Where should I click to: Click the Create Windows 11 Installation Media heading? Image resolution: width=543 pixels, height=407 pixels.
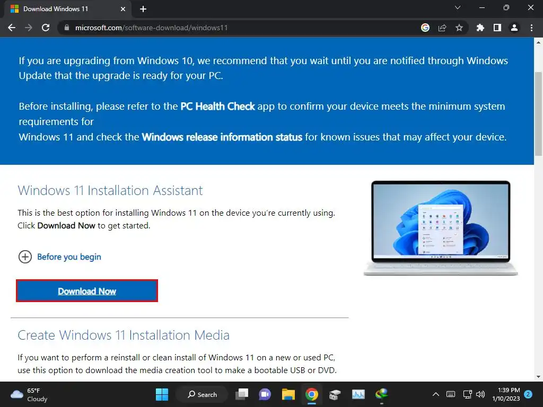(x=123, y=335)
